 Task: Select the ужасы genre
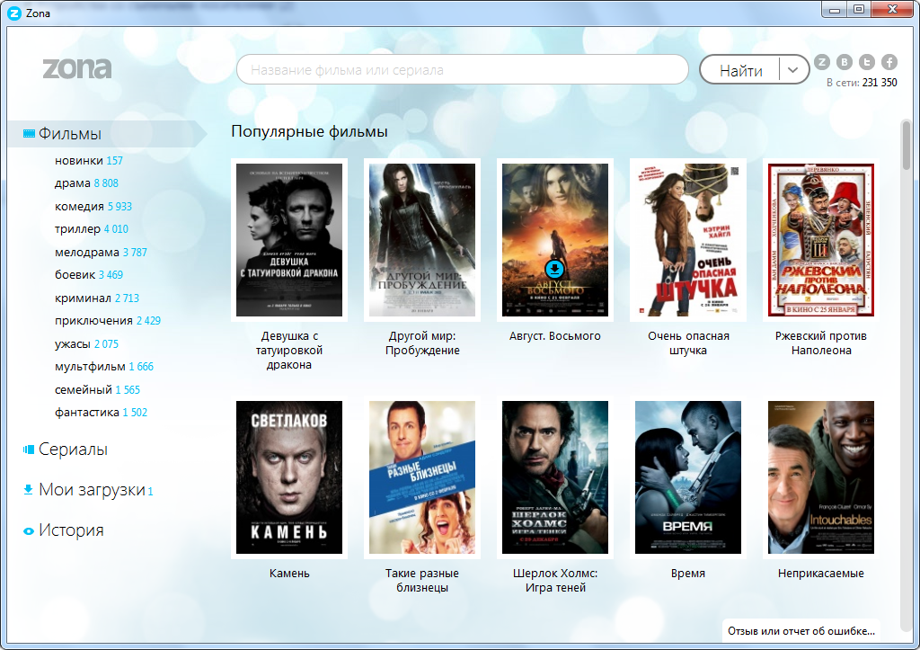tap(86, 343)
